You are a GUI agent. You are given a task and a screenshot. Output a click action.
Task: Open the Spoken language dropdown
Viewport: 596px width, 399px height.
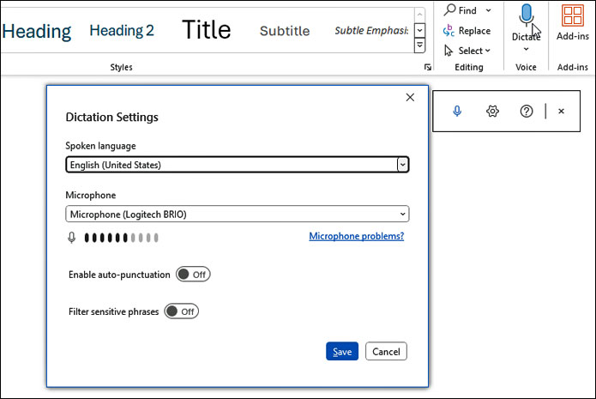click(237, 165)
